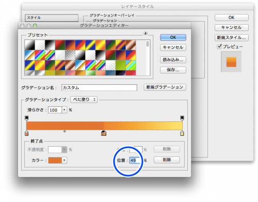Select the left opacity stop above gradient
Screen dimensions: 258x202
[26, 118]
